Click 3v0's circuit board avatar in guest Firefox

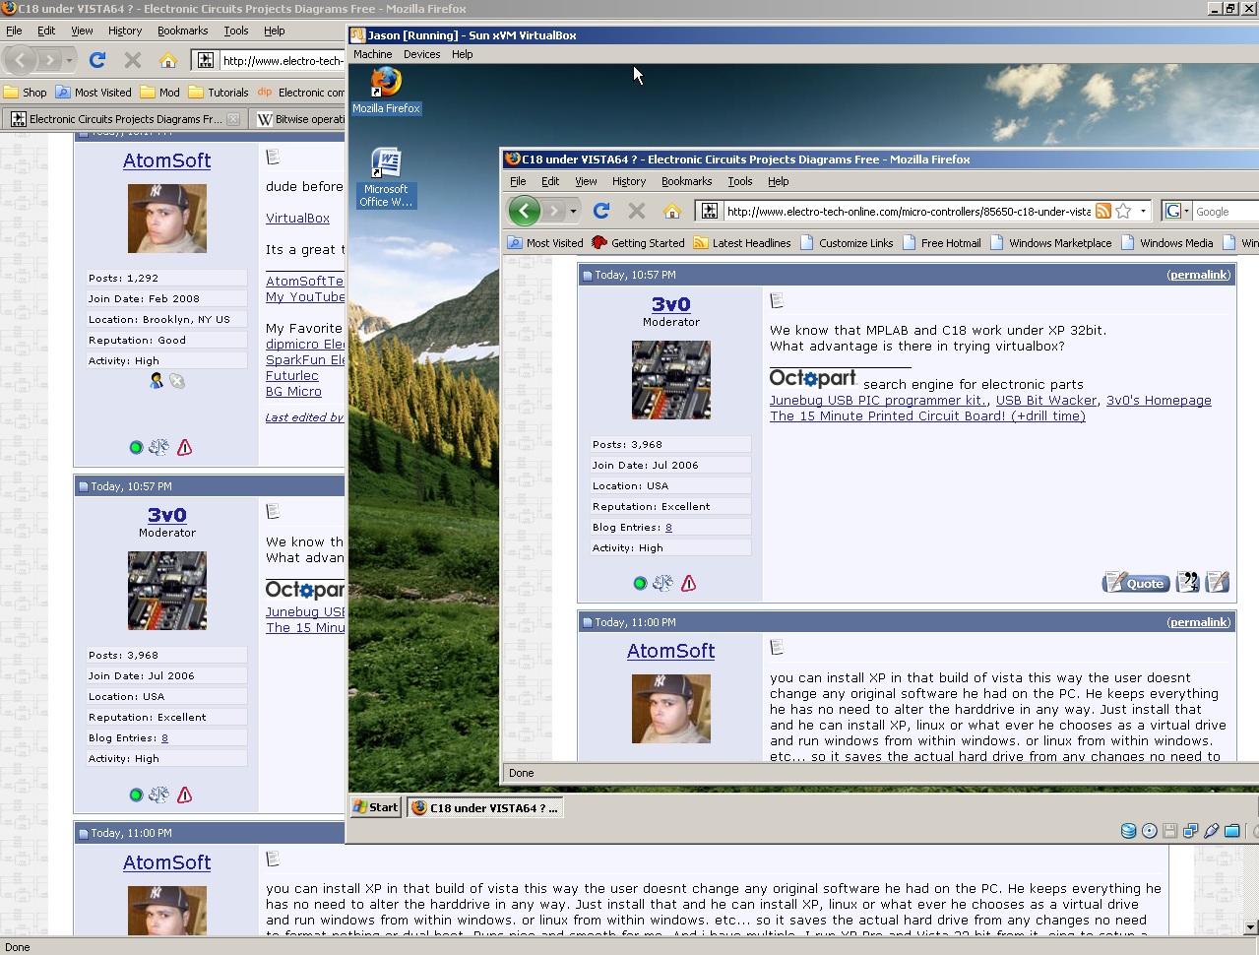pos(671,380)
